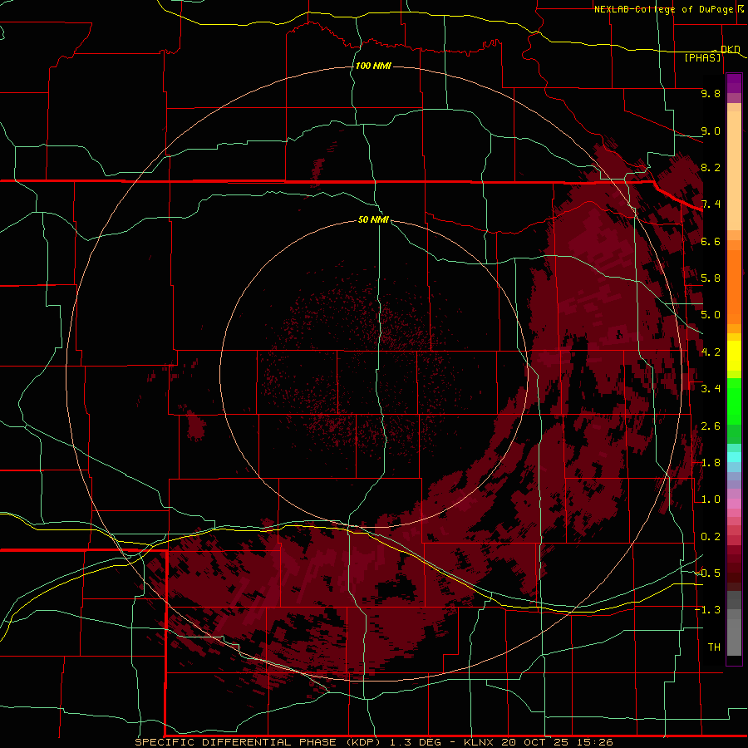Pick the cyan segment of the color bar
This screenshot has height=748, width=748.
tap(734, 456)
